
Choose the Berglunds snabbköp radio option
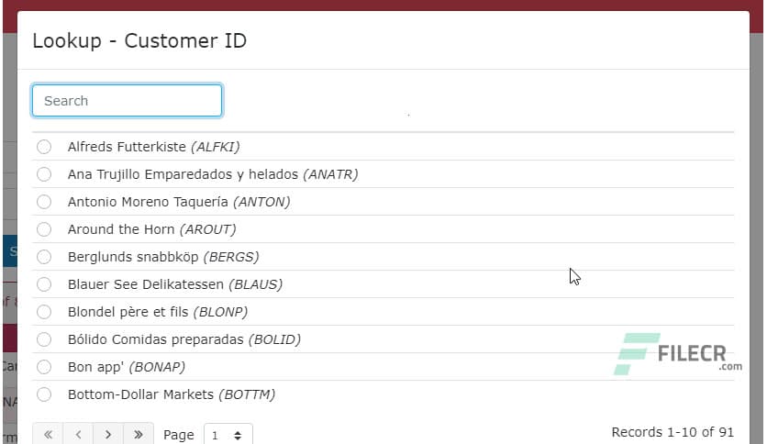[44, 257]
